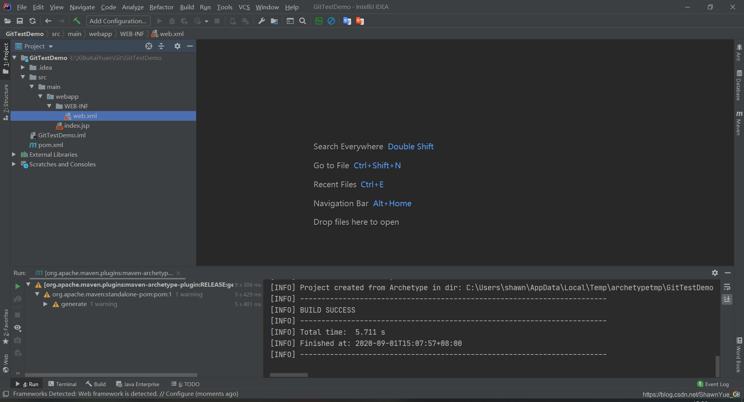This screenshot has height=402, width=744.
Task: Open the 6: TODO tool window
Action: click(185, 384)
